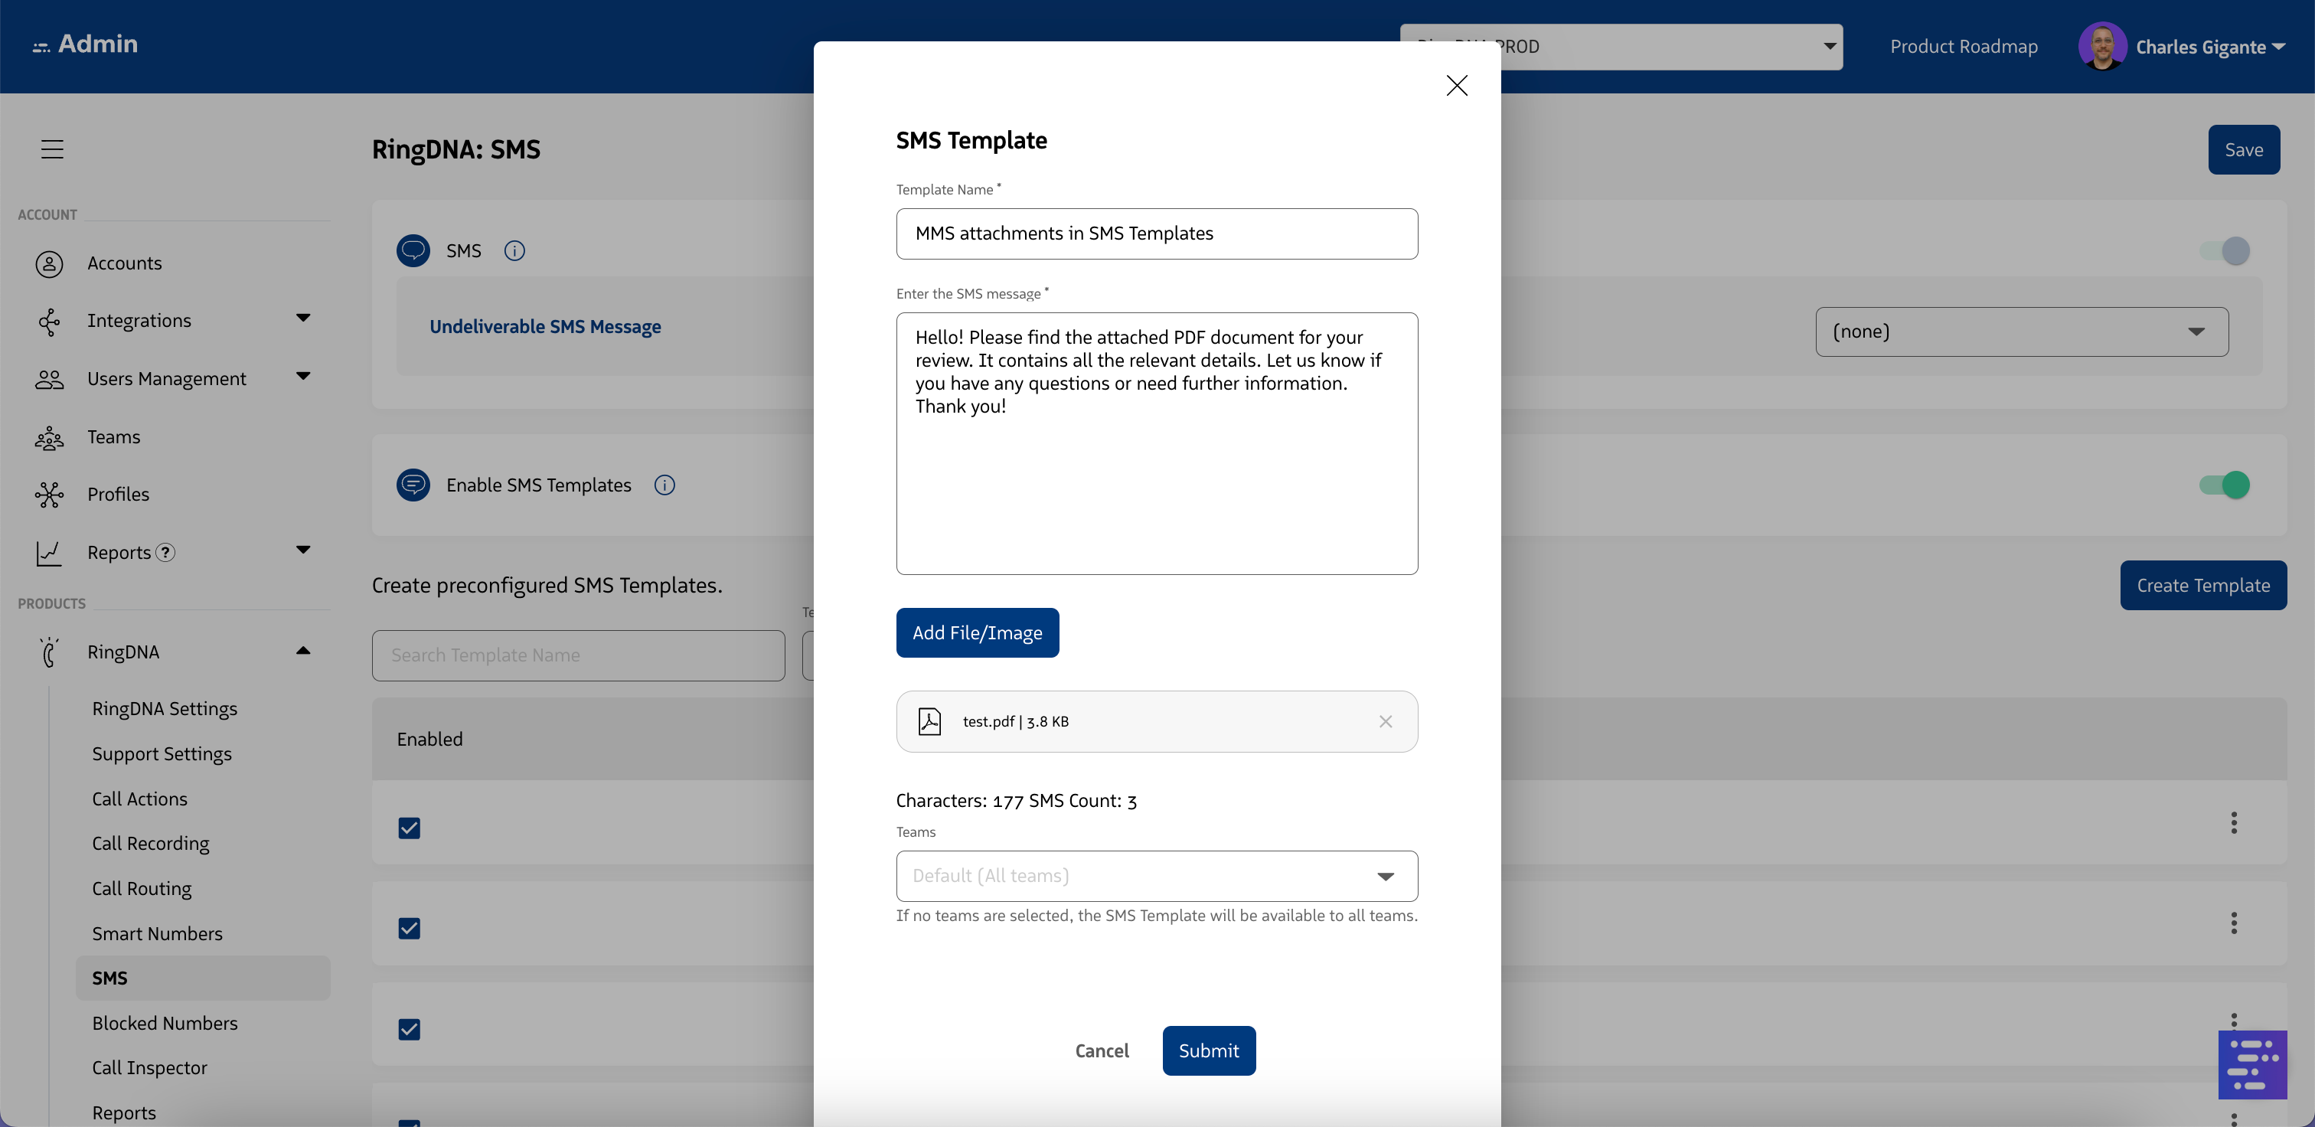Open the Teams dropdown in the dialog
The image size is (2315, 1127).
pyautogui.click(x=1156, y=876)
